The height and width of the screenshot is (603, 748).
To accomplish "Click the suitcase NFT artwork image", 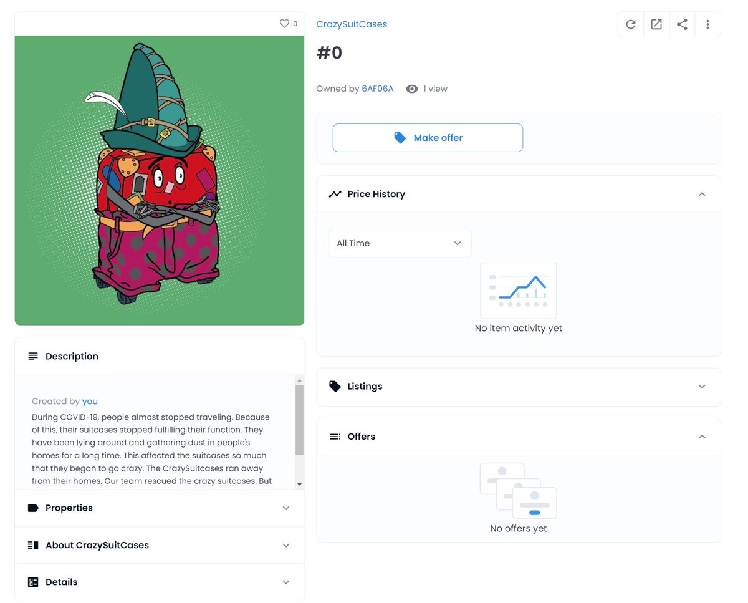I will (160, 180).
